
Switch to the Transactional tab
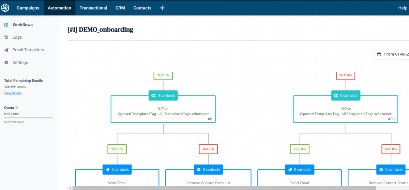pos(93,8)
